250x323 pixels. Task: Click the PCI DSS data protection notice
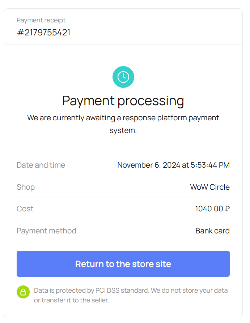point(131,295)
